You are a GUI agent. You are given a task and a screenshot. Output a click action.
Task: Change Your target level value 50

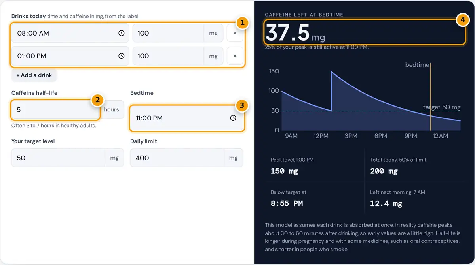[x=58, y=158]
